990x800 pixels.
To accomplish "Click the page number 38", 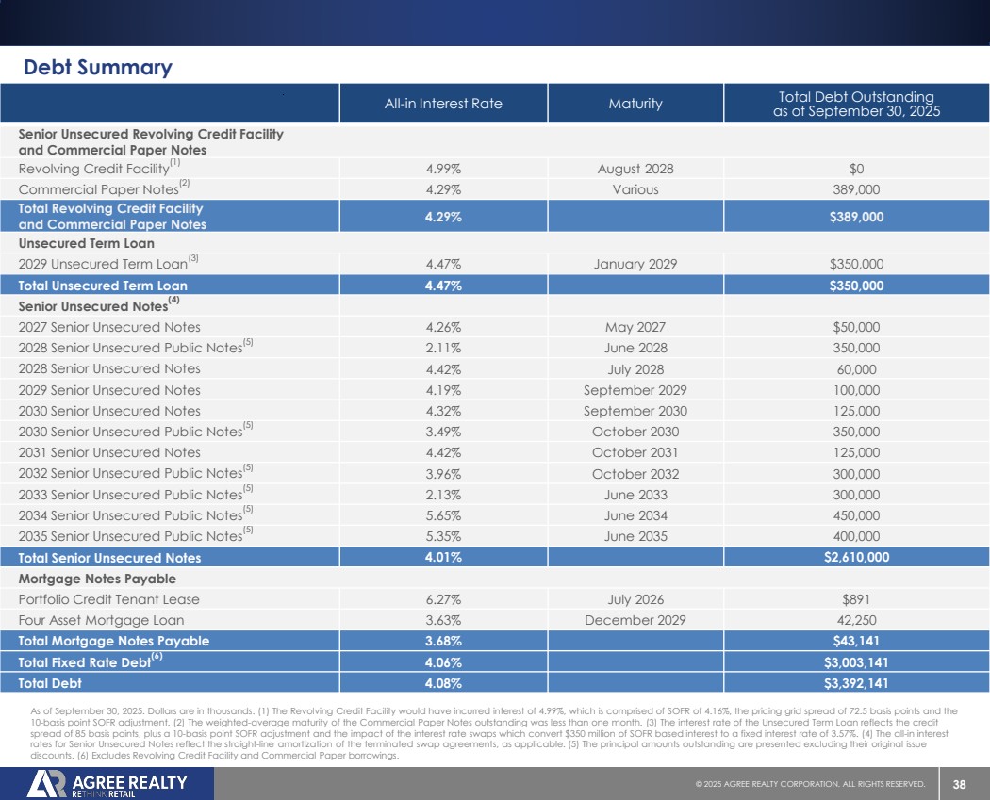I will (960, 784).
